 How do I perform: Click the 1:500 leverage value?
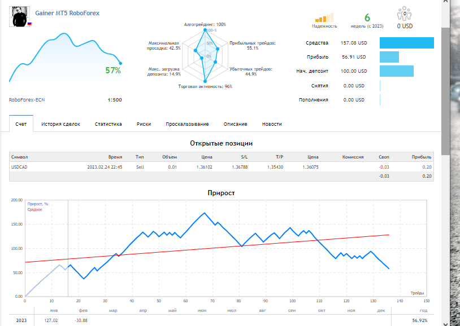pyautogui.click(x=115, y=100)
